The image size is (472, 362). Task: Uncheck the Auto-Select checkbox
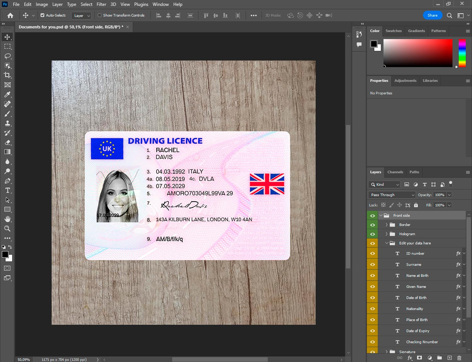point(42,15)
